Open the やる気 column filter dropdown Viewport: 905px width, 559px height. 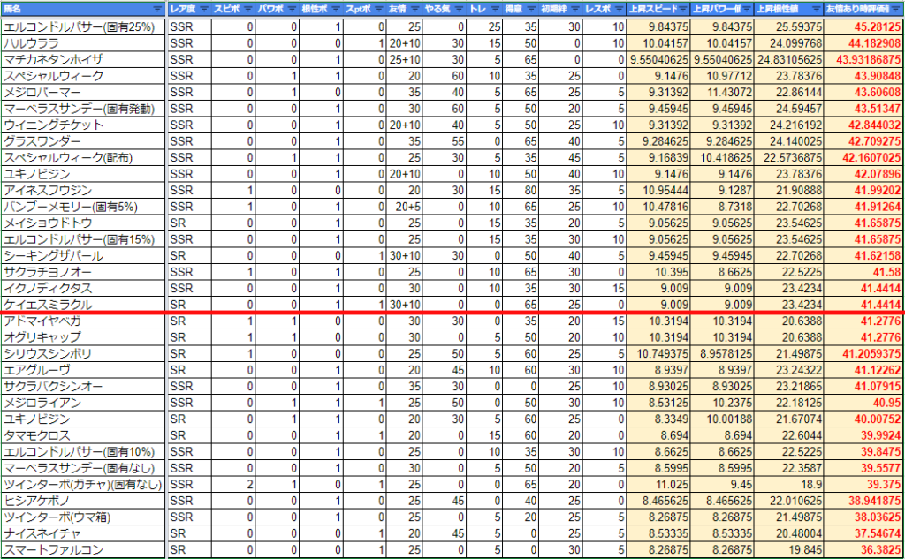459,9
